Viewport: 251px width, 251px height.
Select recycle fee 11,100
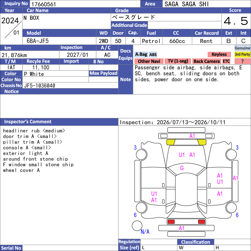(41, 67)
